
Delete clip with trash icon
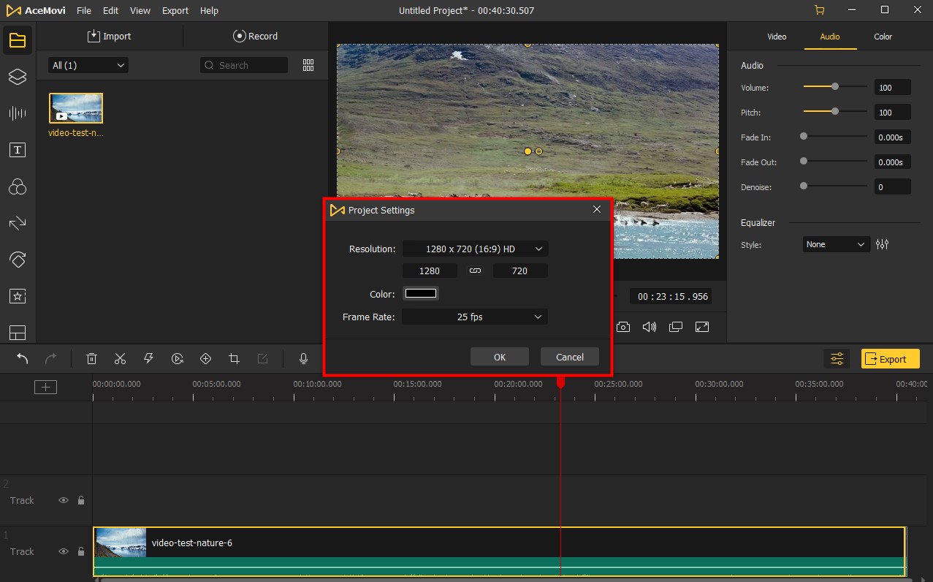coord(91,358)
